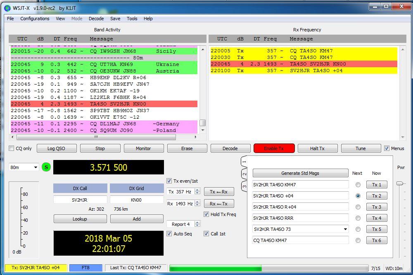413x275 pixels.
Task: Erase the decode windows
Action: pyautogui.click(x=187, y=148)
